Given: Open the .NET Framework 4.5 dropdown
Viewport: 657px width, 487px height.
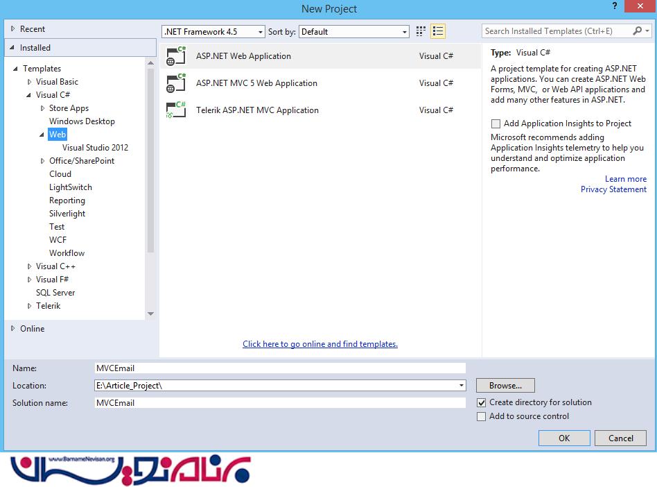Looking at the screenshot, I should coord(213,32).
